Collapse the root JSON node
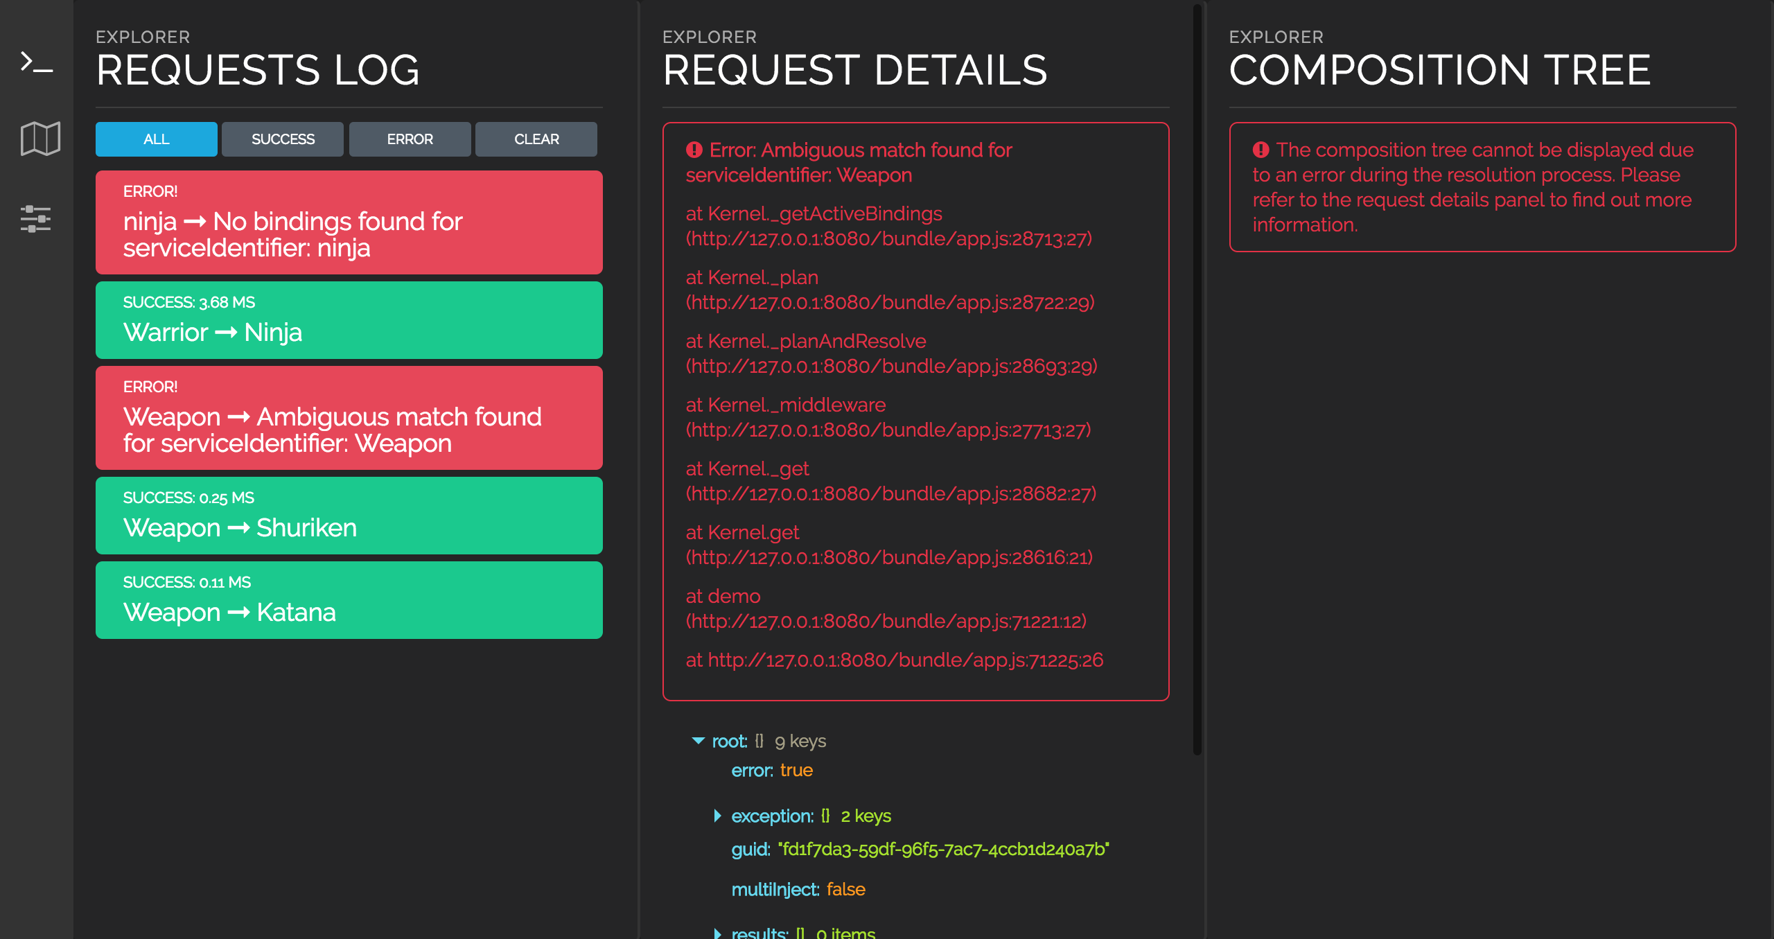 [x=698, y=741]
